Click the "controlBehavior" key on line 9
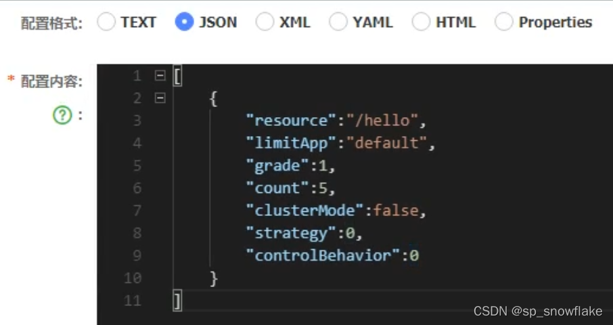 pyautogui.click(x=323, y=256)
